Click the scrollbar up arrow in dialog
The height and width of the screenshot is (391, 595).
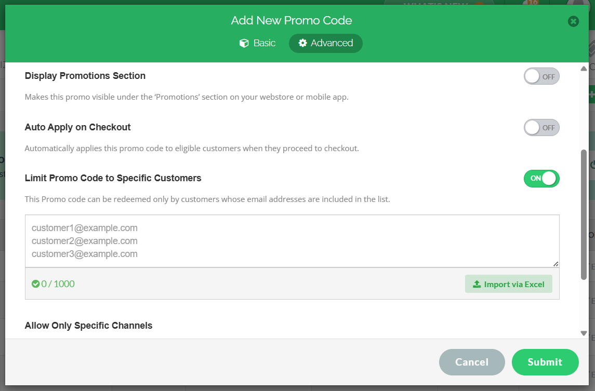pyautogui.click(x=584, y=69)
